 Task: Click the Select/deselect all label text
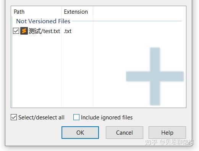point(41,118)
